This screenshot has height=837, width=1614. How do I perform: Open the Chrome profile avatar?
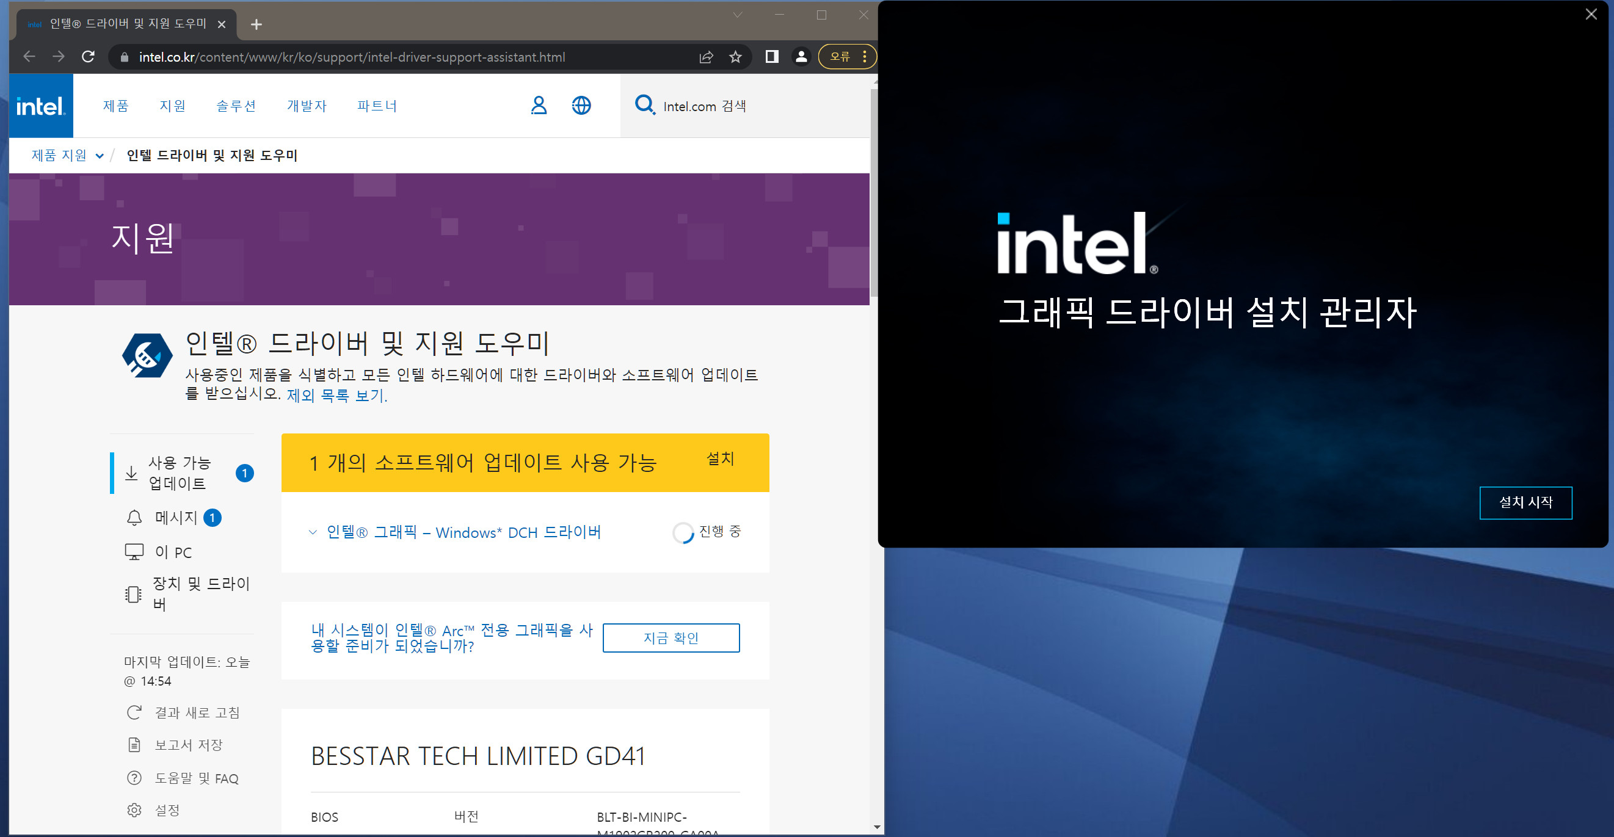[801, 57]
